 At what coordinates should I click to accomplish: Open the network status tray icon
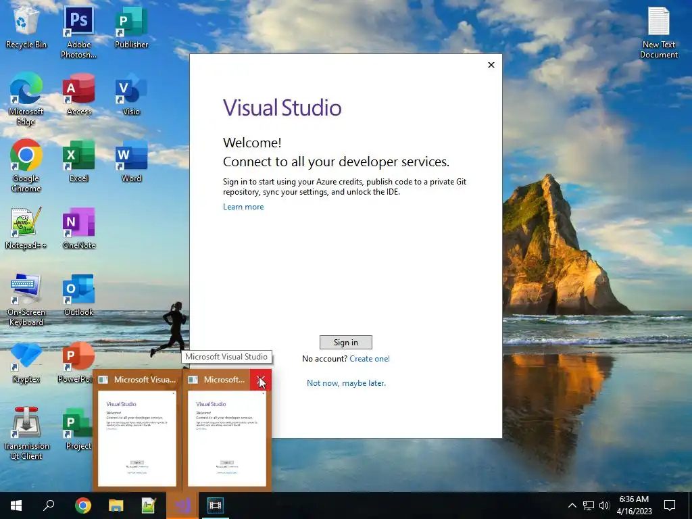589,505
